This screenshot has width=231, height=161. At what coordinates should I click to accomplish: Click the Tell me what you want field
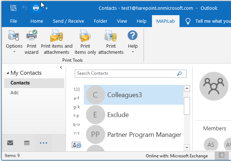click(213, 21)
